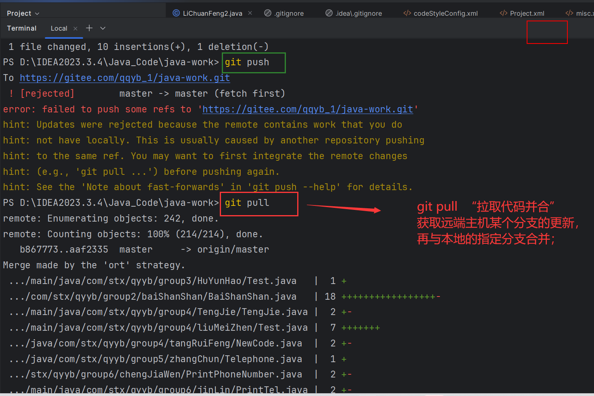Click the 'git push' command text
This screenshot has height=396, width=594.
(247, 62)
